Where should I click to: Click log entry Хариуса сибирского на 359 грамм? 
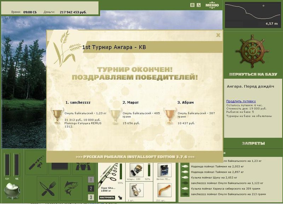click(226, 189)
